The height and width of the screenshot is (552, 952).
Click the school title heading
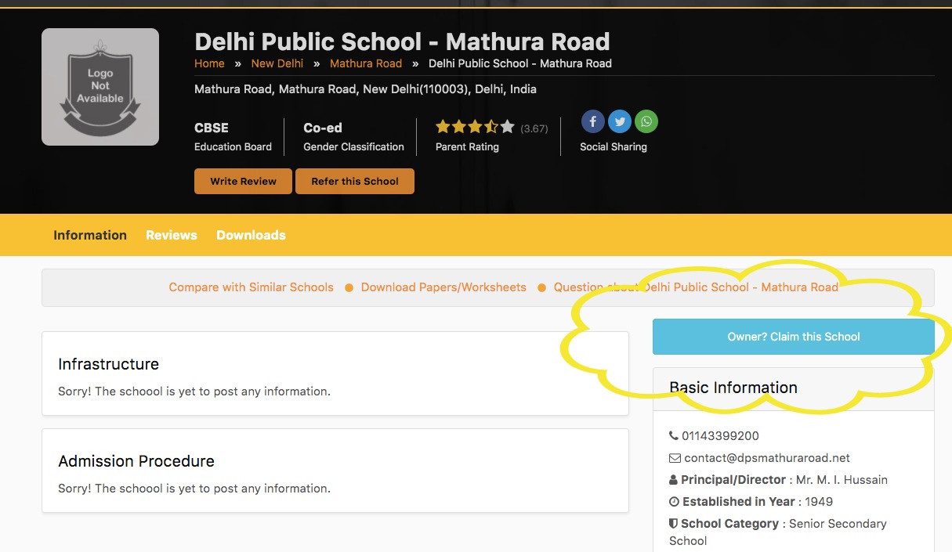coord(402,41)
